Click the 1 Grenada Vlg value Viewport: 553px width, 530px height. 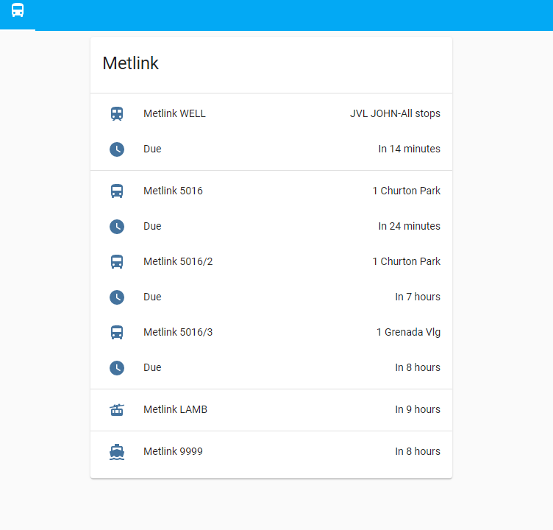(408, 332)
